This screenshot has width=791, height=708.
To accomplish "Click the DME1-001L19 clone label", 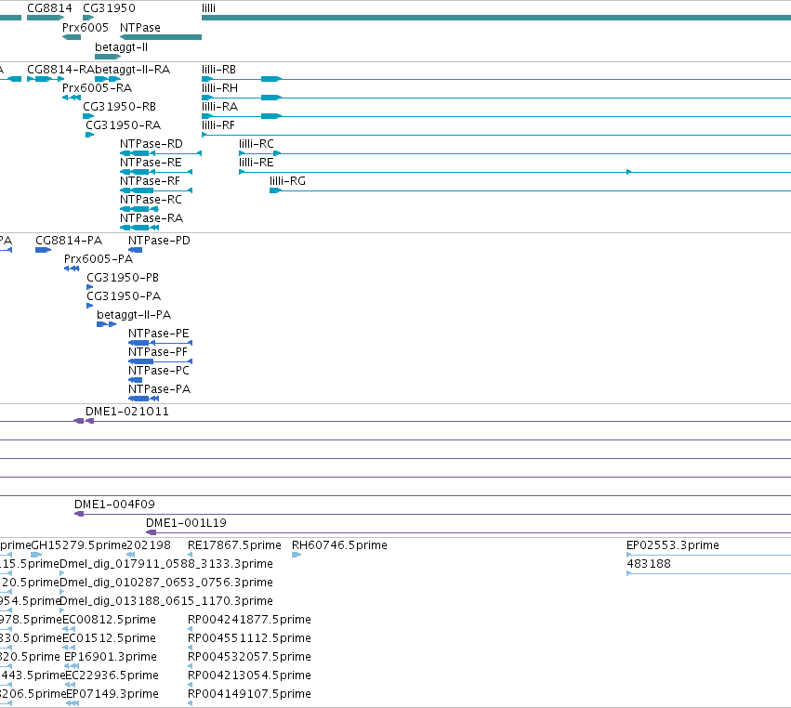I will pos(186,522).
